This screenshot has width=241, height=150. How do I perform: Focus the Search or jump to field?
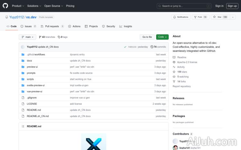tap(184, 6)
